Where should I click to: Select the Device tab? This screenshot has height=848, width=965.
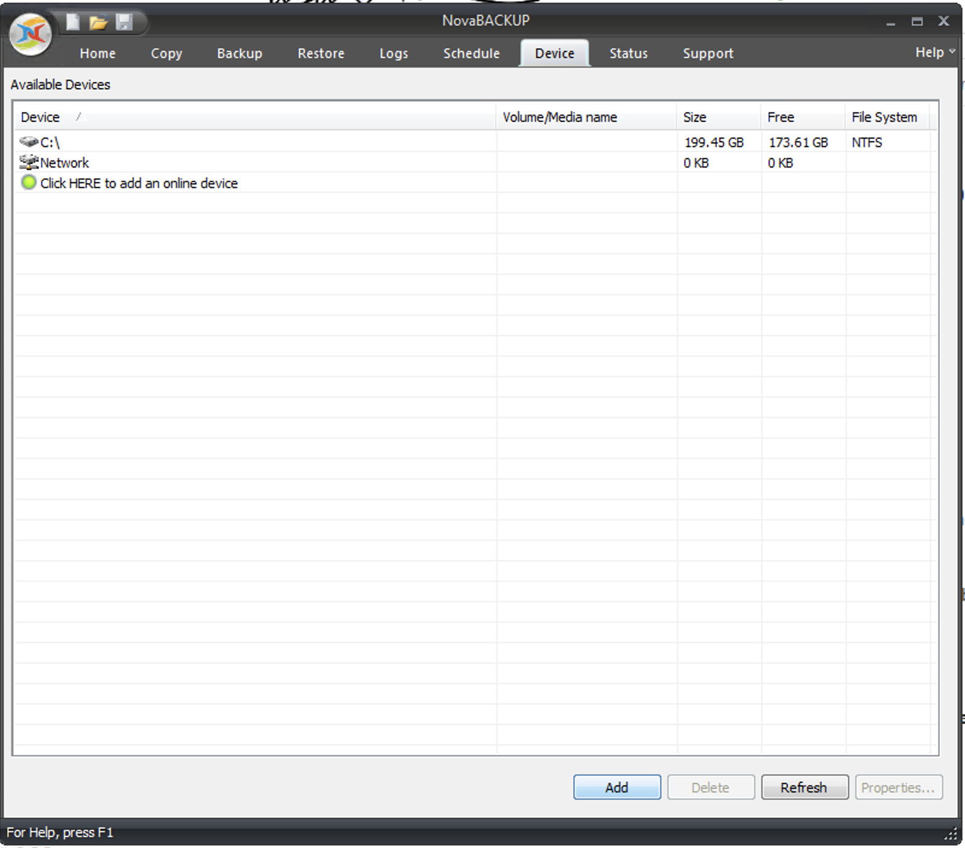point(555,53)
